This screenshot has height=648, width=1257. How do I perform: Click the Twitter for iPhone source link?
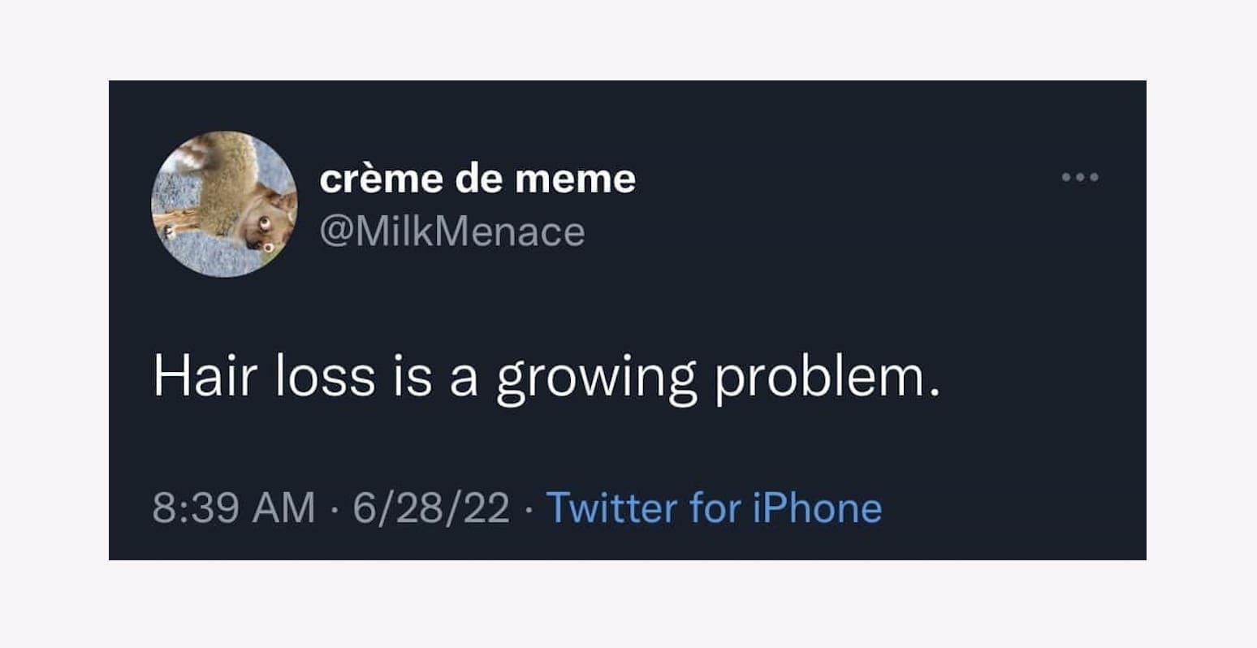click(714, 508)
